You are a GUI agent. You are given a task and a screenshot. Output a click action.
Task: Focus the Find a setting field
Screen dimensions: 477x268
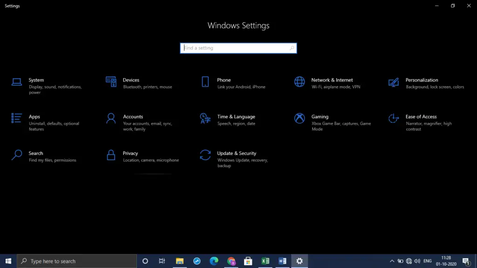click(238, 48)
